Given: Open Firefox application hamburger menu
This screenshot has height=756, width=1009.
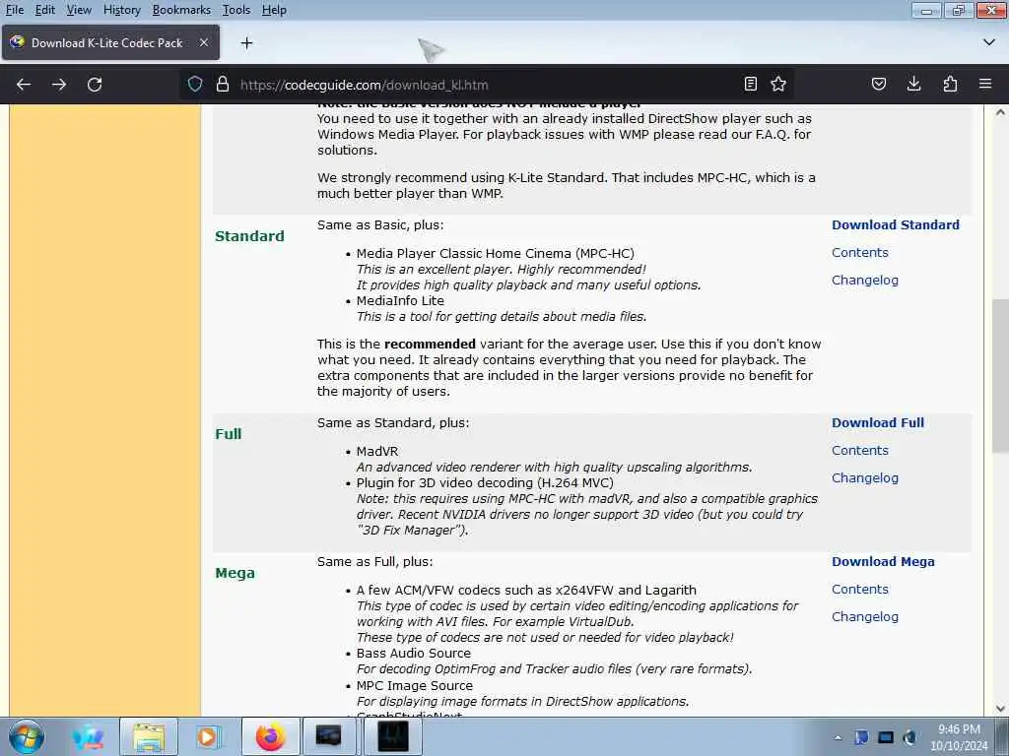Looking at the screenshot, I should click(985, 85).
